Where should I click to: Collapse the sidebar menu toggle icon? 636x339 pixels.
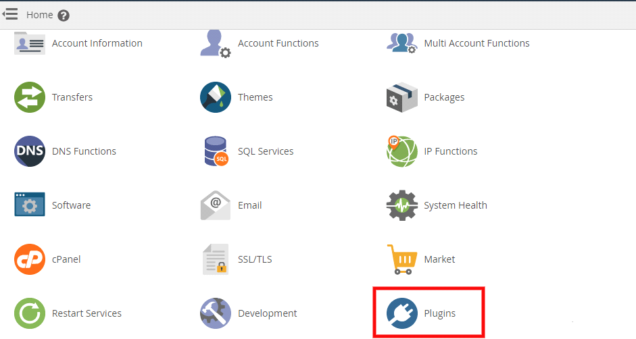click(9, 14)
